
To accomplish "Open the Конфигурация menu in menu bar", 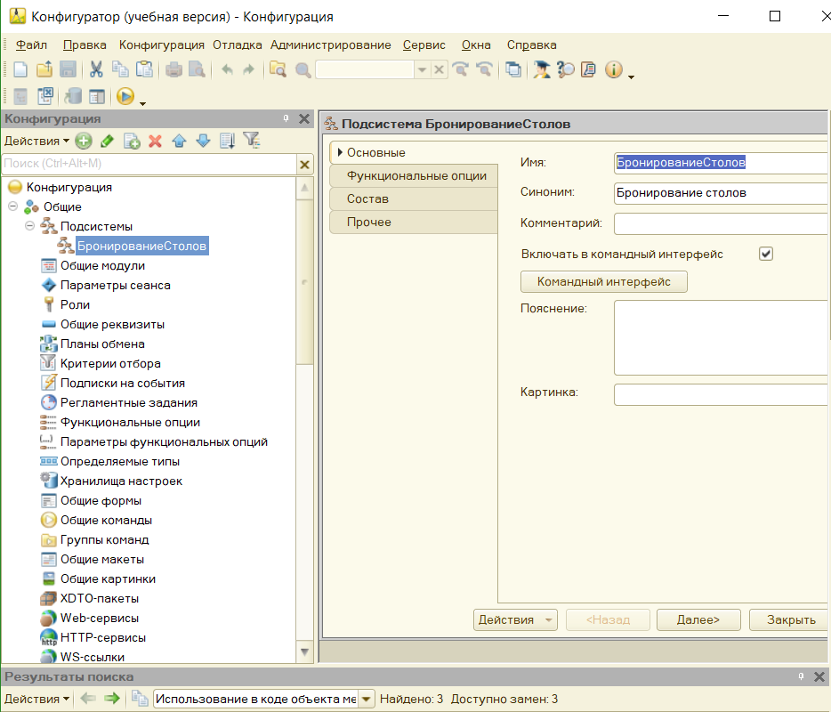I will pos(161,44).
